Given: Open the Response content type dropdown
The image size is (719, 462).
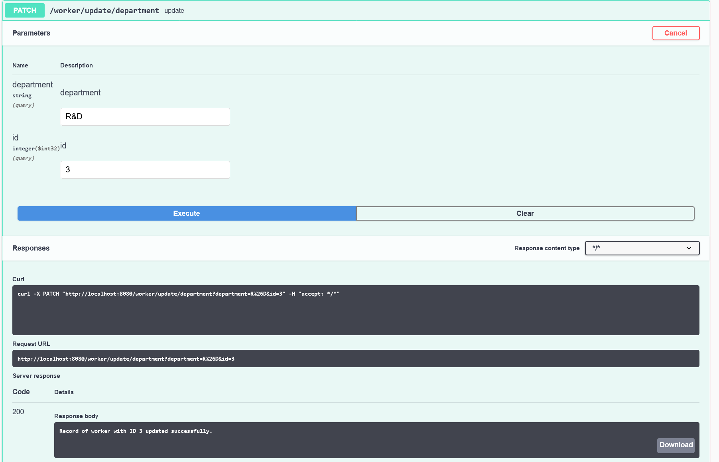Looking at the screenshot, I should (x=642, y=248).
